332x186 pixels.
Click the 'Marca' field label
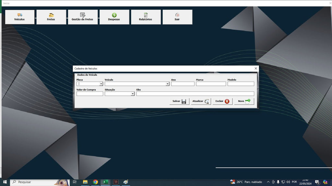[x=200, y=80]
